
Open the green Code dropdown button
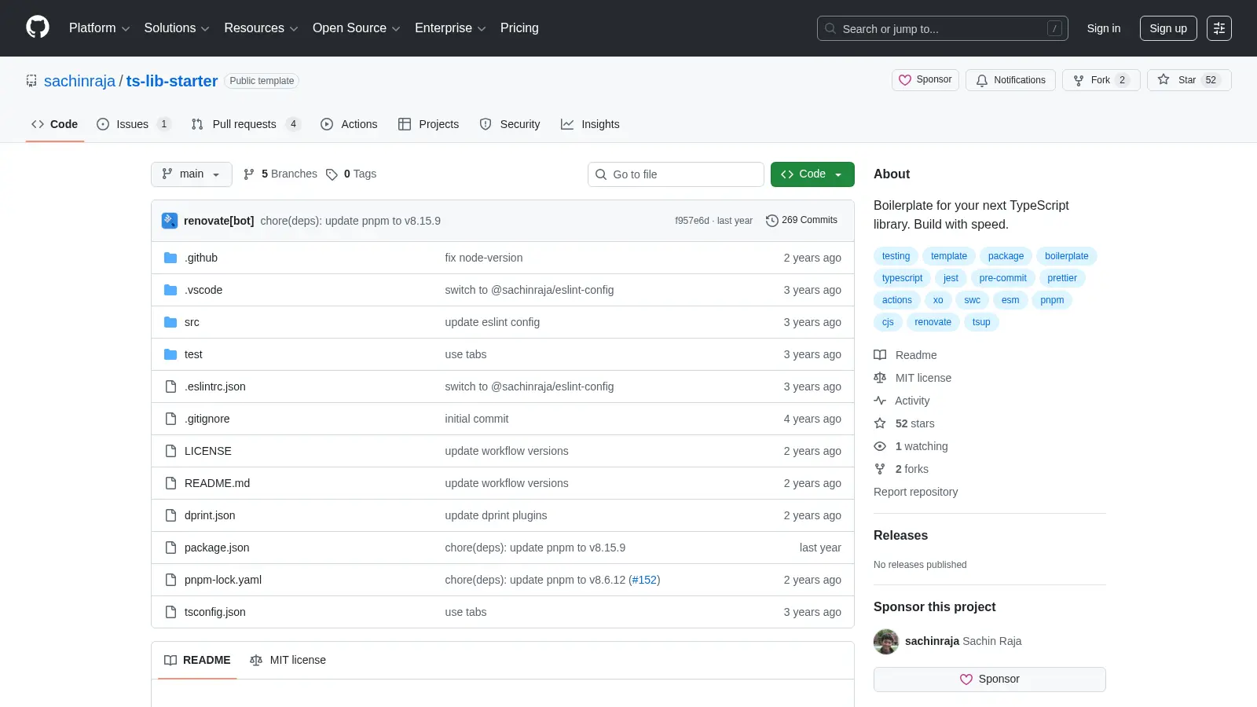click(x=812, y=174)
